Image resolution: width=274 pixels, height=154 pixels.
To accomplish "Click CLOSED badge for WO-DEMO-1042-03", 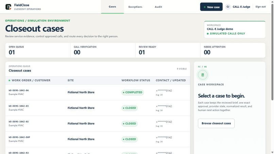I will click(x=130, y=108).
